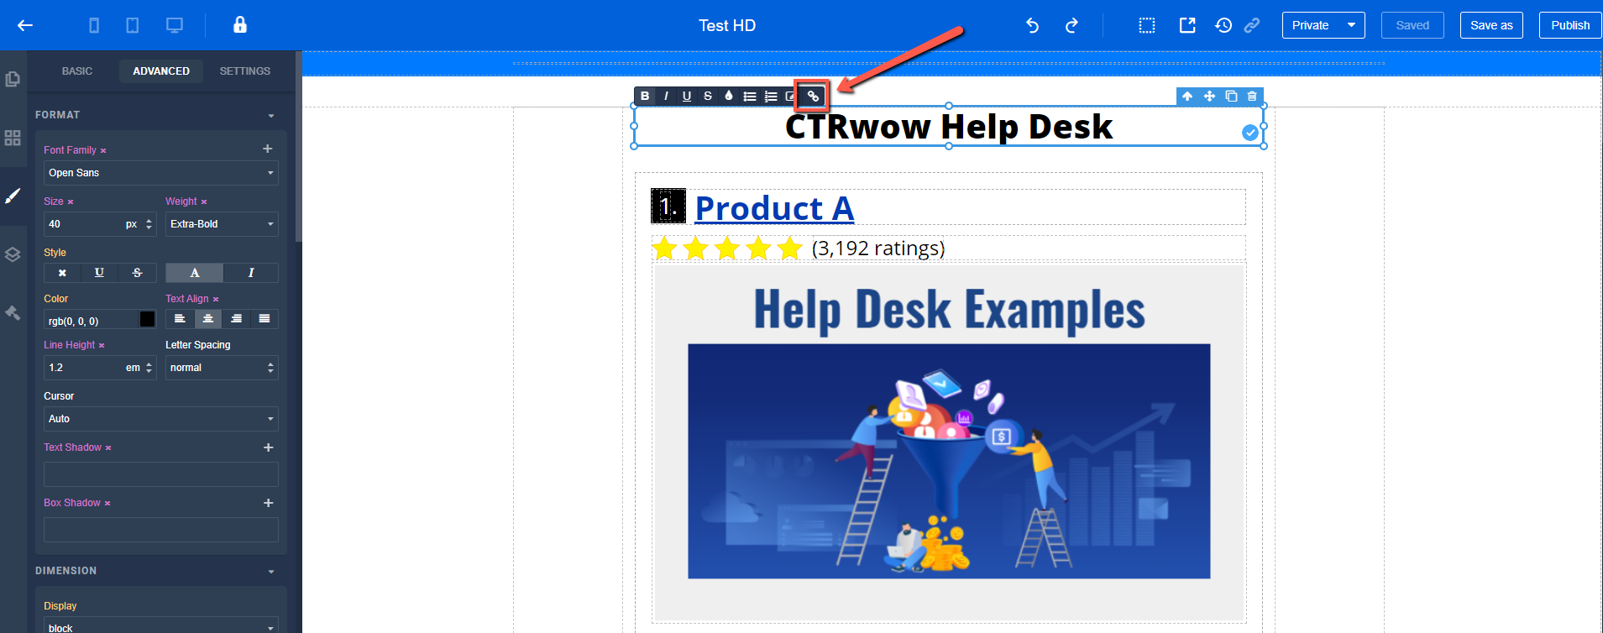Switch to the SETTINGS tab
This screenshot has width=1603, height=633.
pyautogui.click(x=245, y=71)
